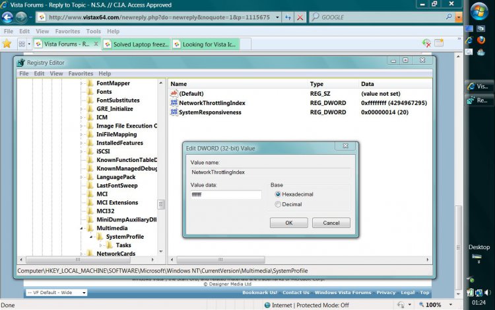
Task: Click the browser Forward arrow button
Action: pyautogui.click(x=21, y=17)
